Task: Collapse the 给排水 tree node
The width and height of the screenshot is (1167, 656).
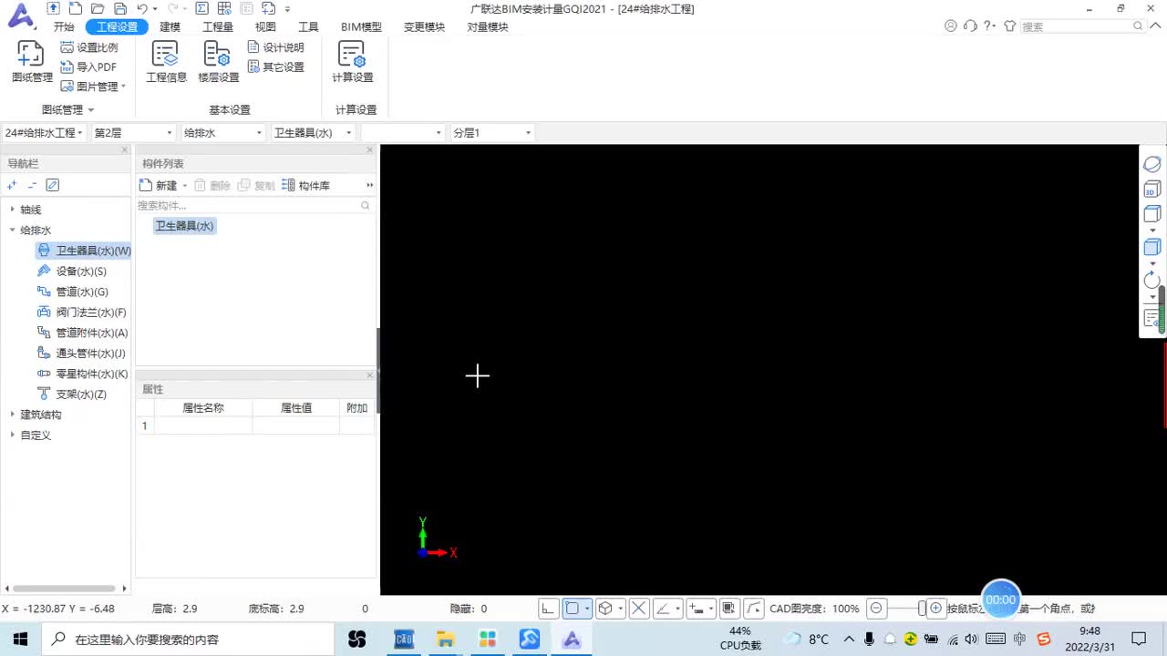Action: click(x=13, y=231)
